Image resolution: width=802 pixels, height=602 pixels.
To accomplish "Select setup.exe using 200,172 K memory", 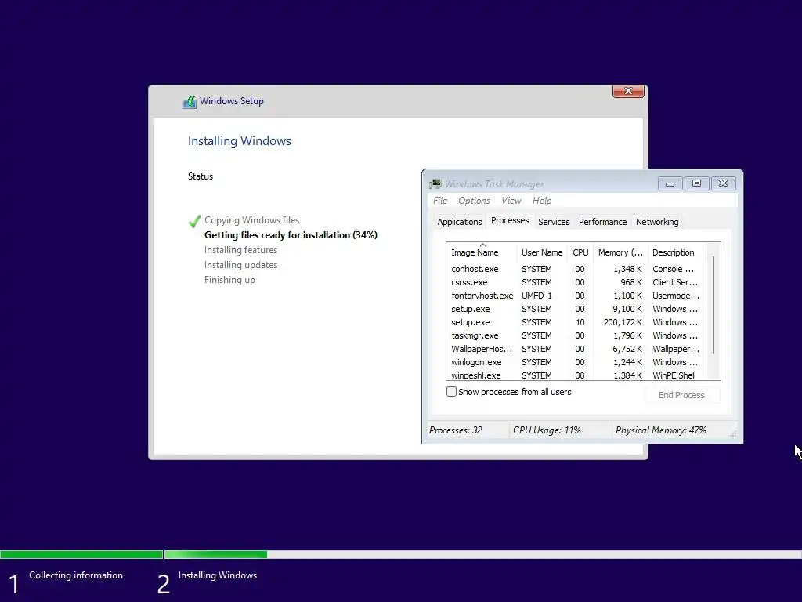I will pyautogui.click(x=576, y=322).
